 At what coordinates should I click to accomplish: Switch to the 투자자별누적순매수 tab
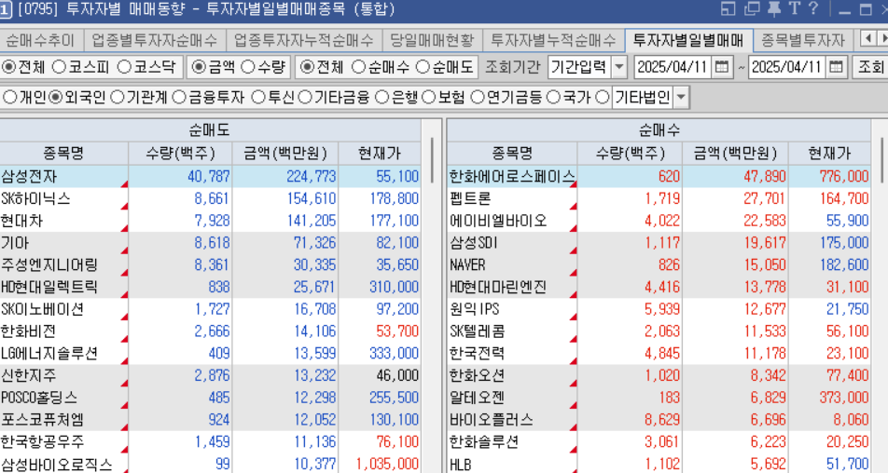tap(553, 40)
